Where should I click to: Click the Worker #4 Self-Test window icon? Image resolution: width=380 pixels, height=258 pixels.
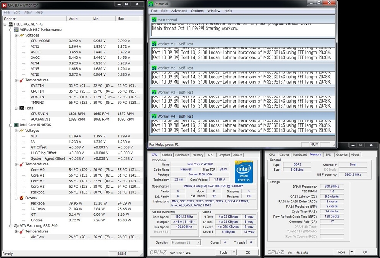click(154, 116)
